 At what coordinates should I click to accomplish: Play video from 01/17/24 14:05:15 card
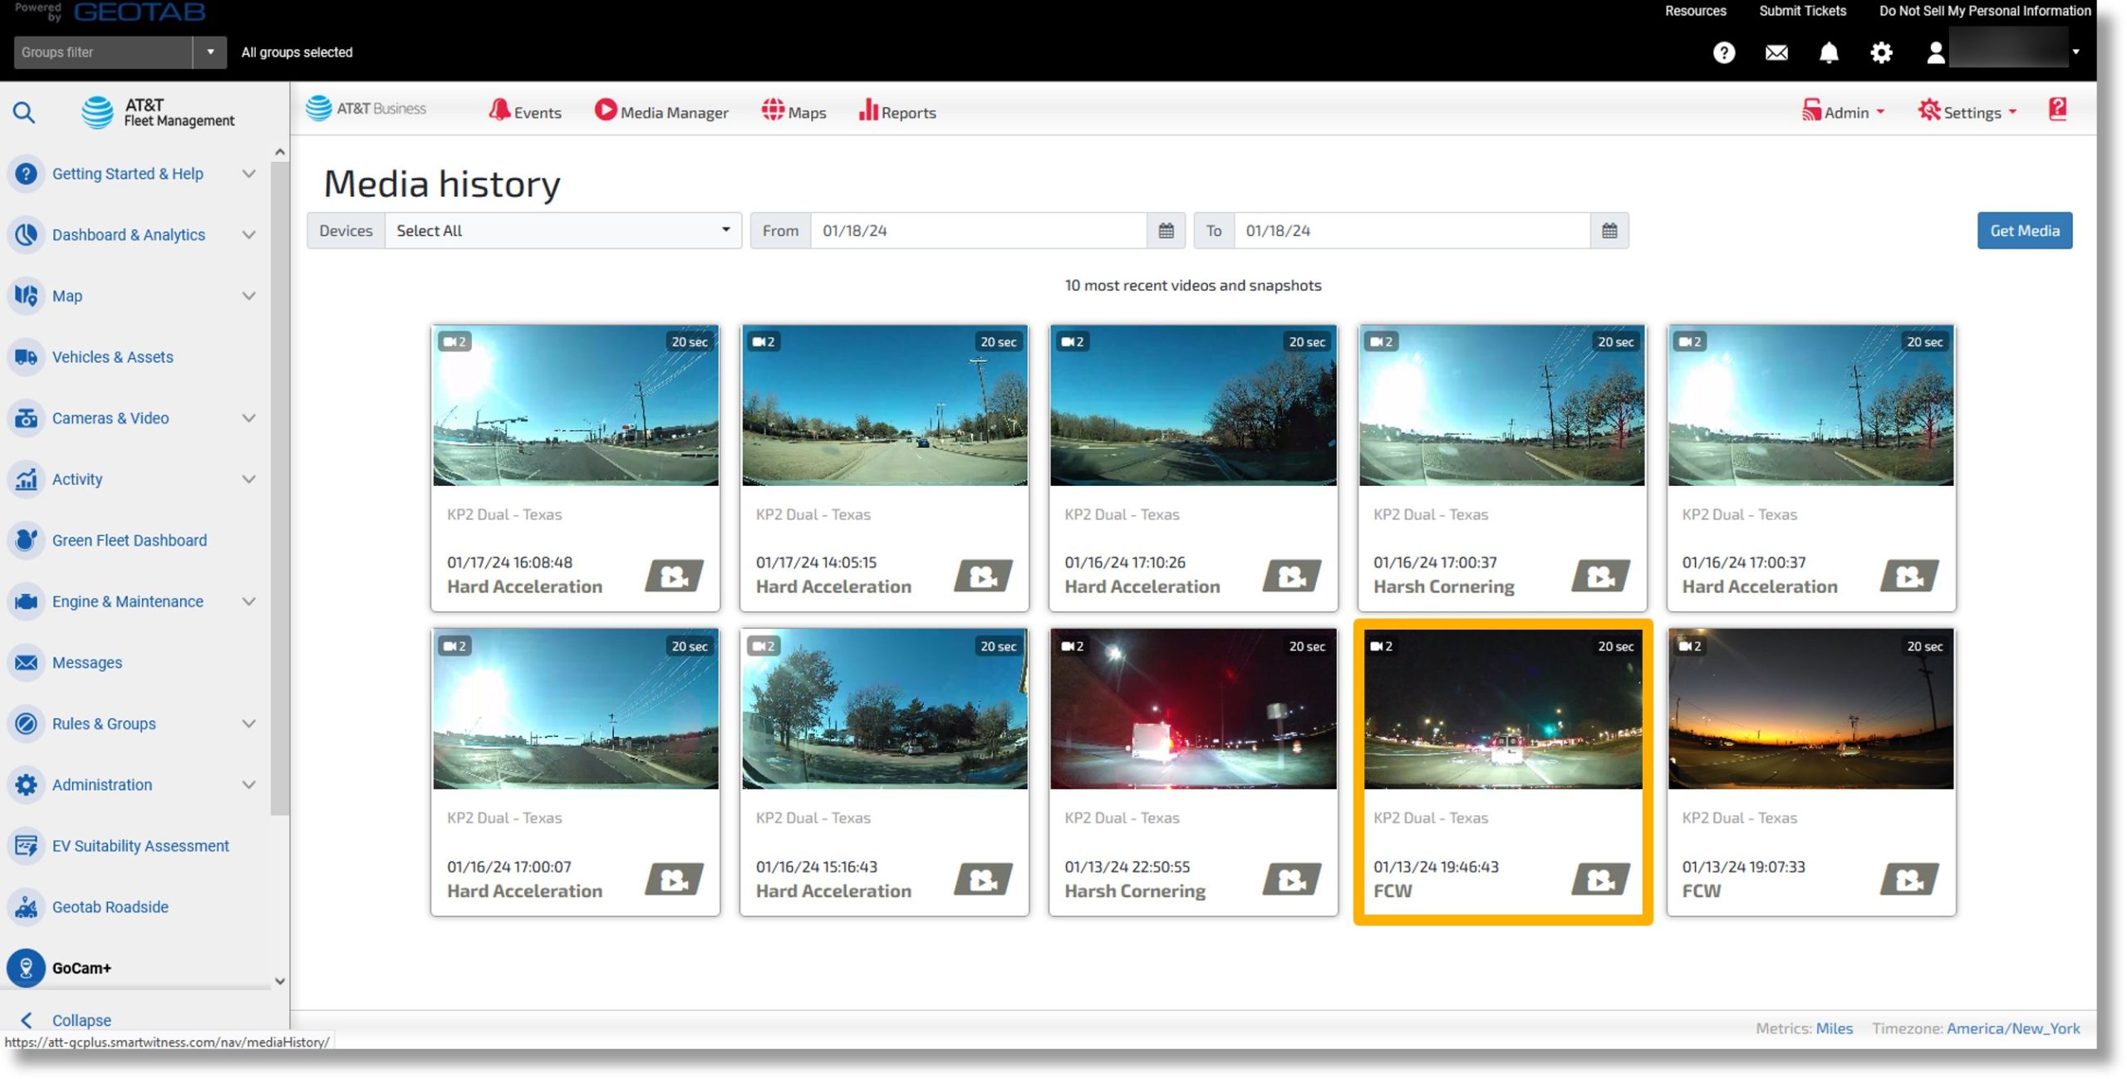[983, 575]
